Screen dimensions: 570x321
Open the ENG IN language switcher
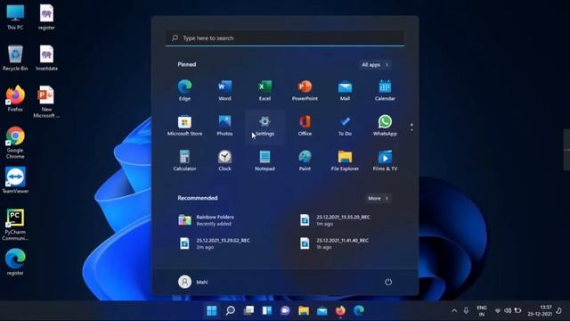pyautogui.click(x=482, y=310)
